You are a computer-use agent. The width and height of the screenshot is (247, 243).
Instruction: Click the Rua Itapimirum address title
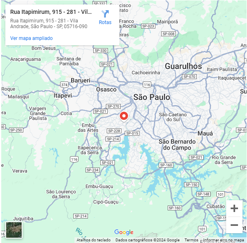(x=51, y=12)
